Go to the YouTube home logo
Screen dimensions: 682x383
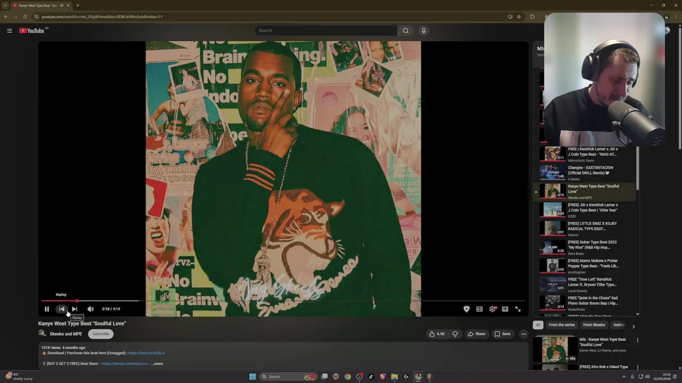pyautogui.click(x=32, y=30)
